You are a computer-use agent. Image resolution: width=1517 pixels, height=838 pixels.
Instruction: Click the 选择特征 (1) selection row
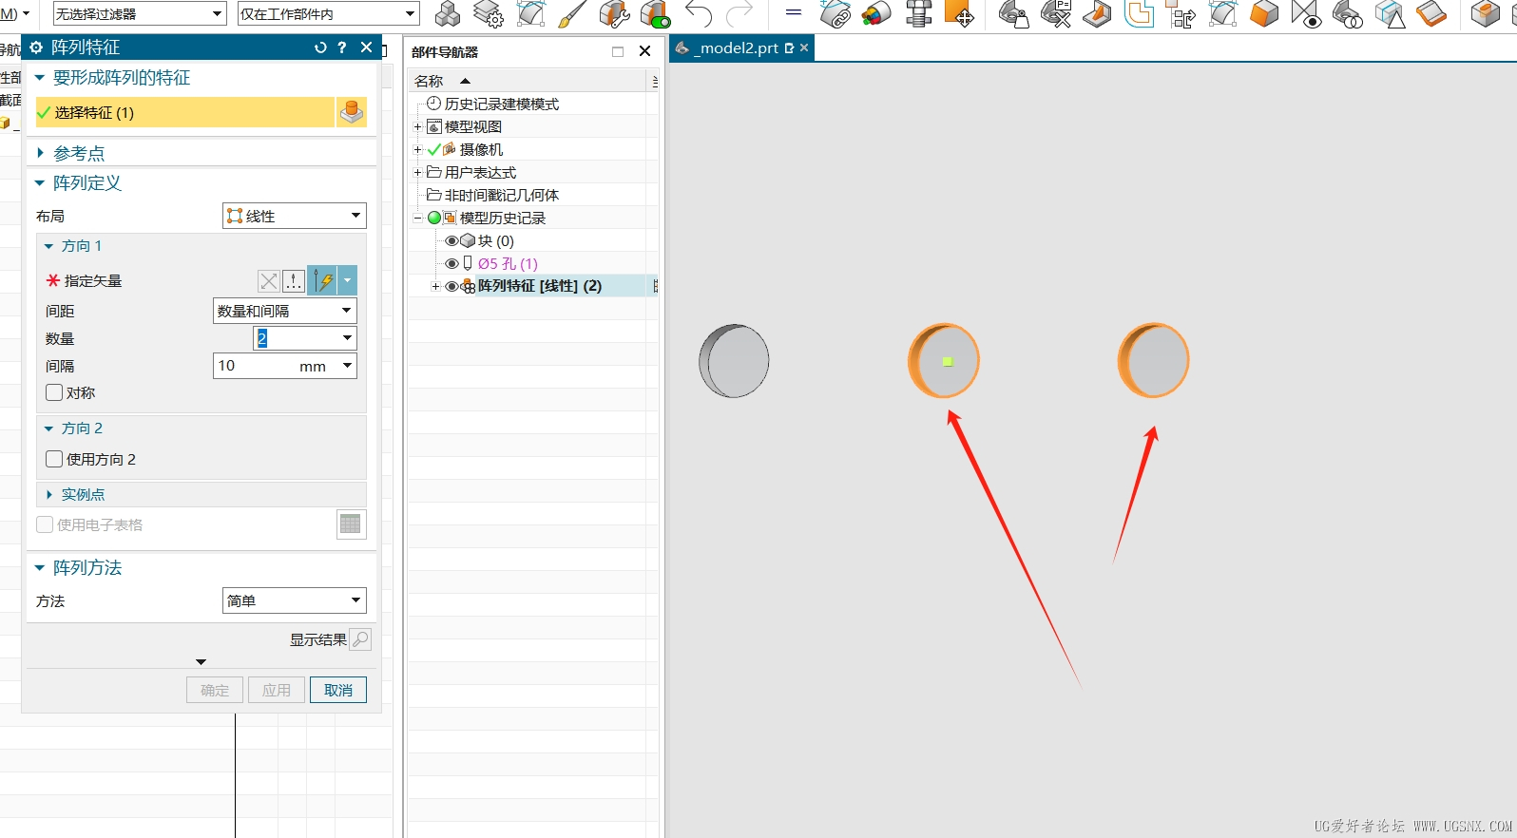coord(185,112)
